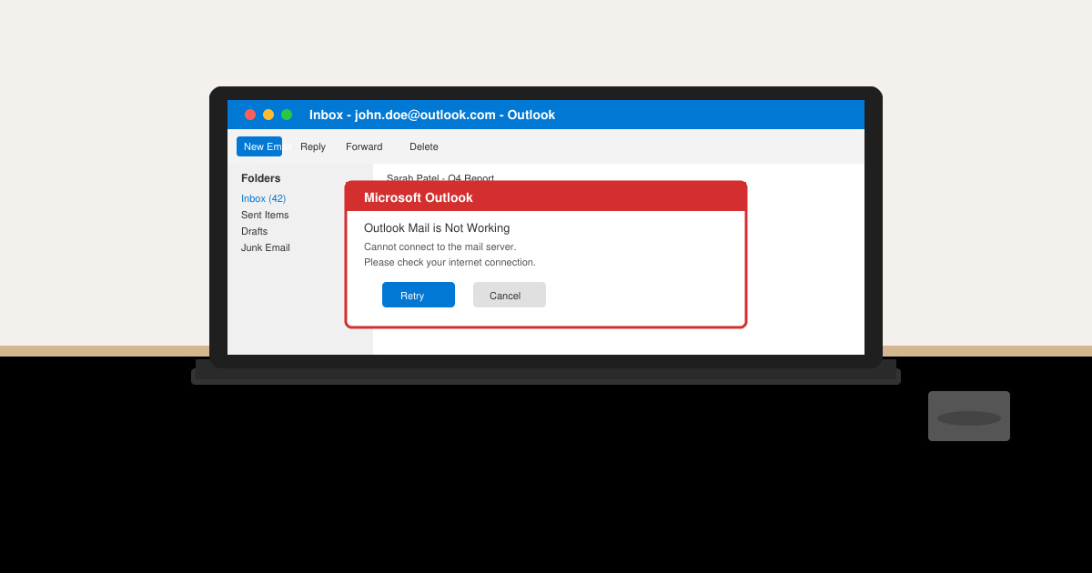Click the Please check your internet connection text
Viewport: 1092px width, 573px height.
click(450, 262)
